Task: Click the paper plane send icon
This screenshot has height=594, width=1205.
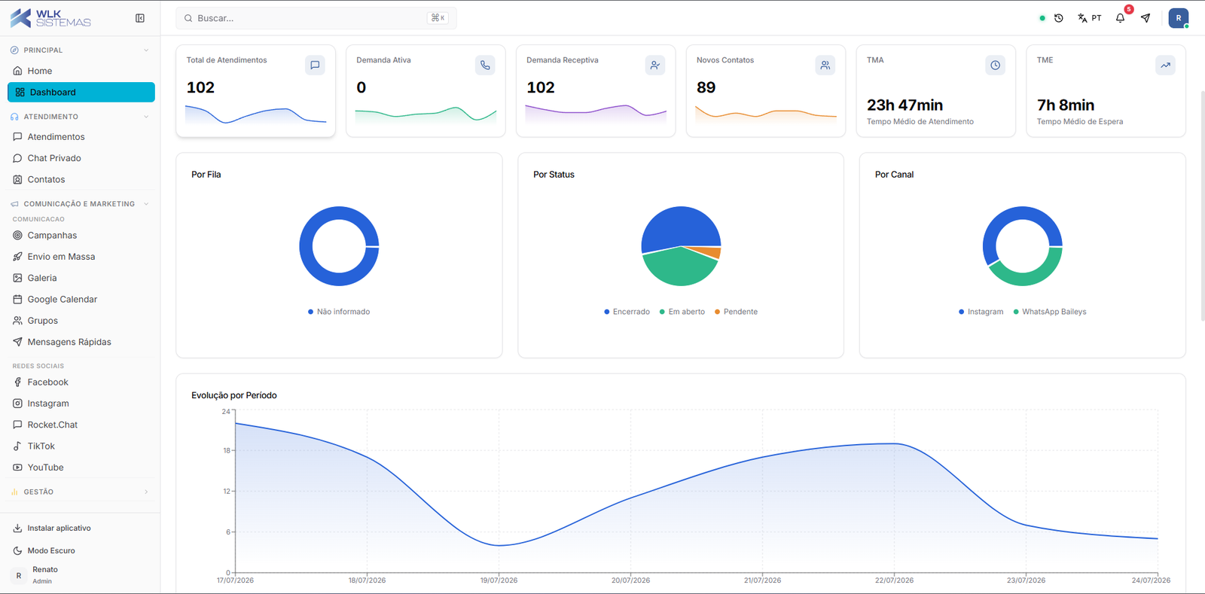Action: (1146, 18)
